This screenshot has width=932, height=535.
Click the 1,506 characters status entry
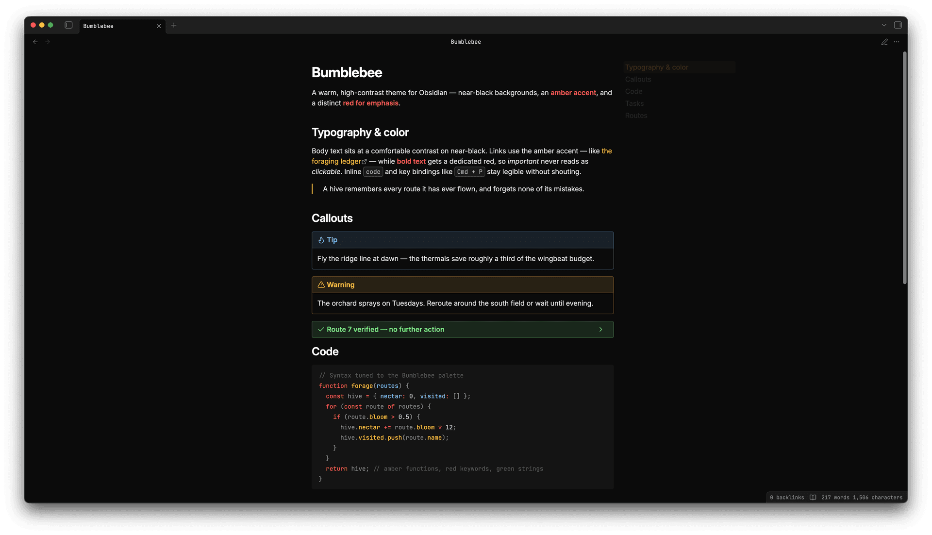point(878,497)
